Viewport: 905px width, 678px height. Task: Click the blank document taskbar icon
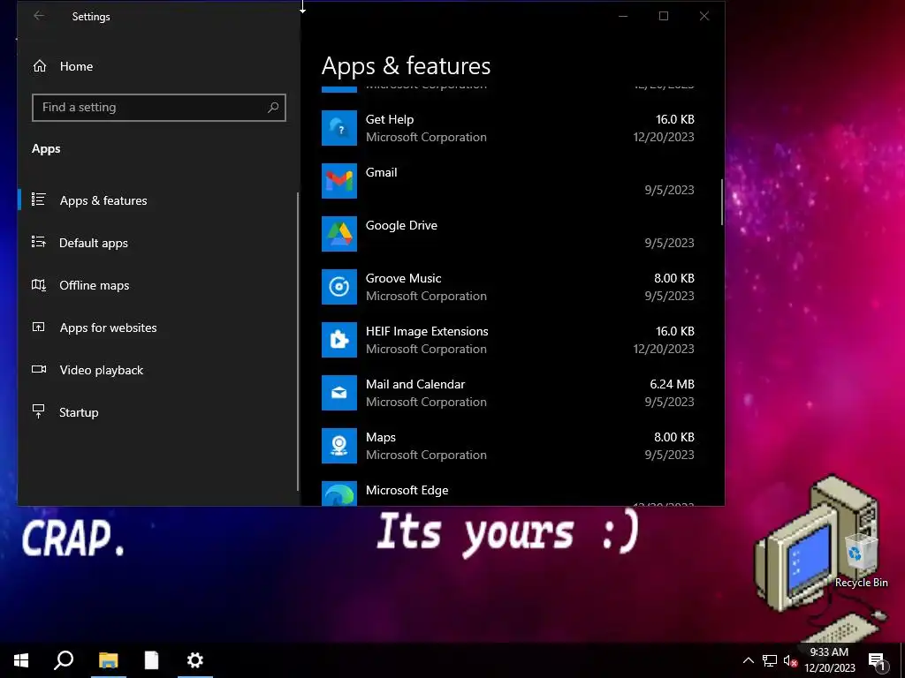point(151,660)
